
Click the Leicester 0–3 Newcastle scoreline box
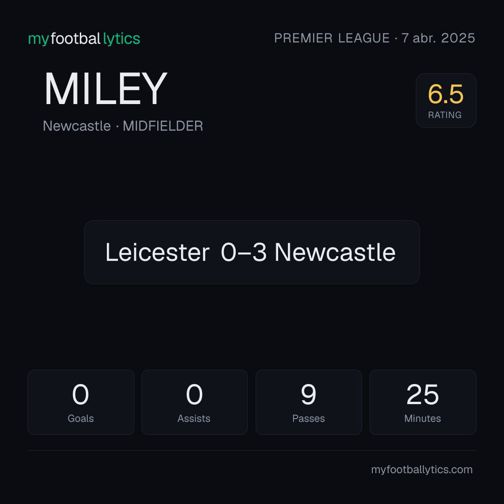(x=252, y=252)
